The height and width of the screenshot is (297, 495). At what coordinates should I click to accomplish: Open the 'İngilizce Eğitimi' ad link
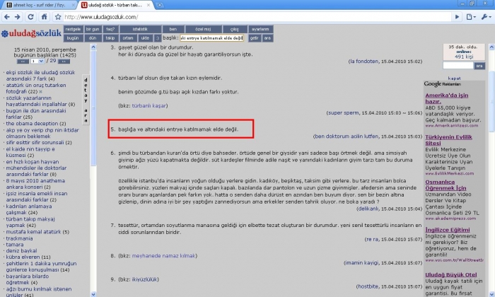(448, 230)
